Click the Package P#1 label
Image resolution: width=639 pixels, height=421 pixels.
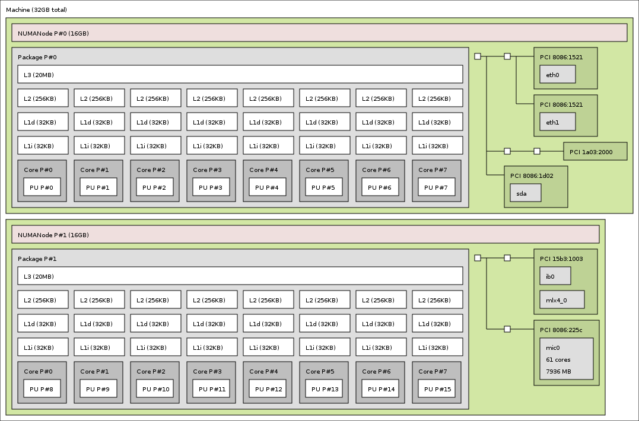coord(37,259)
